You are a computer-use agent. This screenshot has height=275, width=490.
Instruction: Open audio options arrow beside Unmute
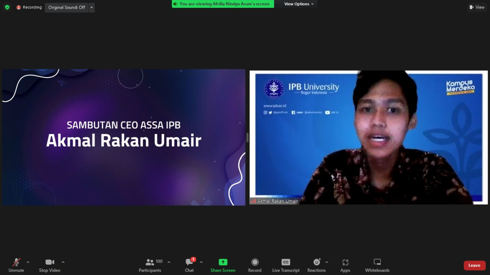[x=28, y=262]
